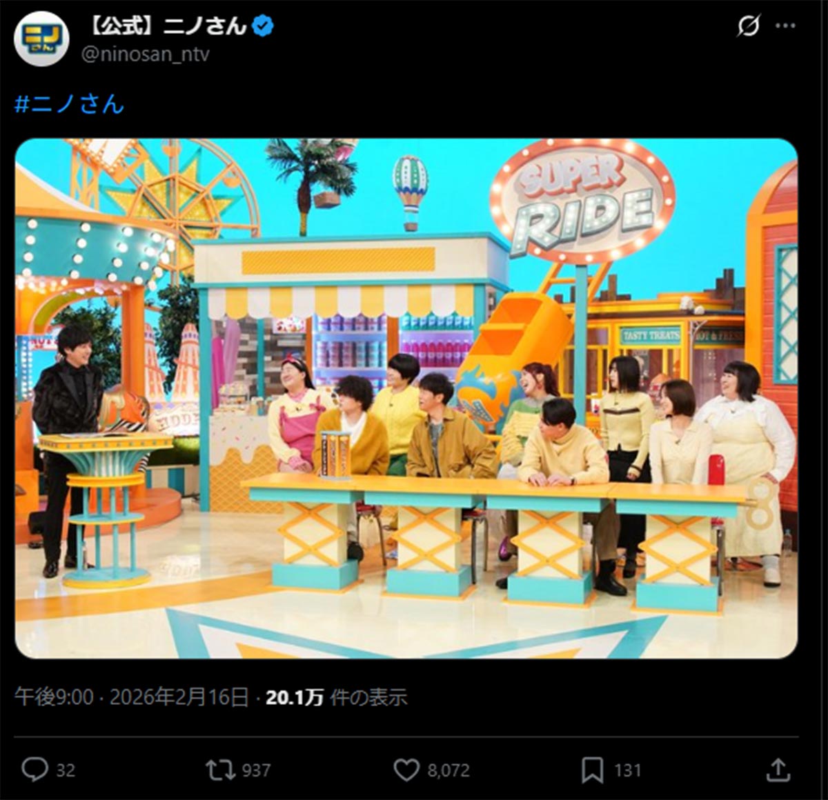This screenshot has height=800, width=828.
Task: Click the 32 replies count
Action: [66, 770]
